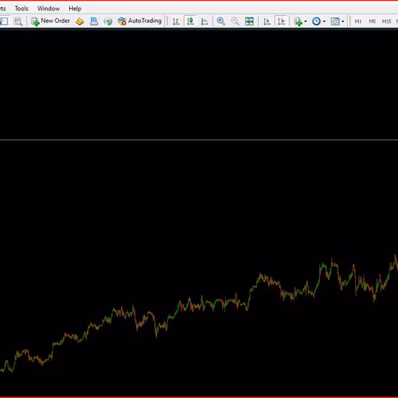Select the M15 timeframe
The height and width of the screenshot is (398, 398).
[387, 21]
